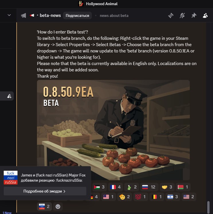
Task: Open the 0.8.50.9EA beta image
Action: point(113,130)
